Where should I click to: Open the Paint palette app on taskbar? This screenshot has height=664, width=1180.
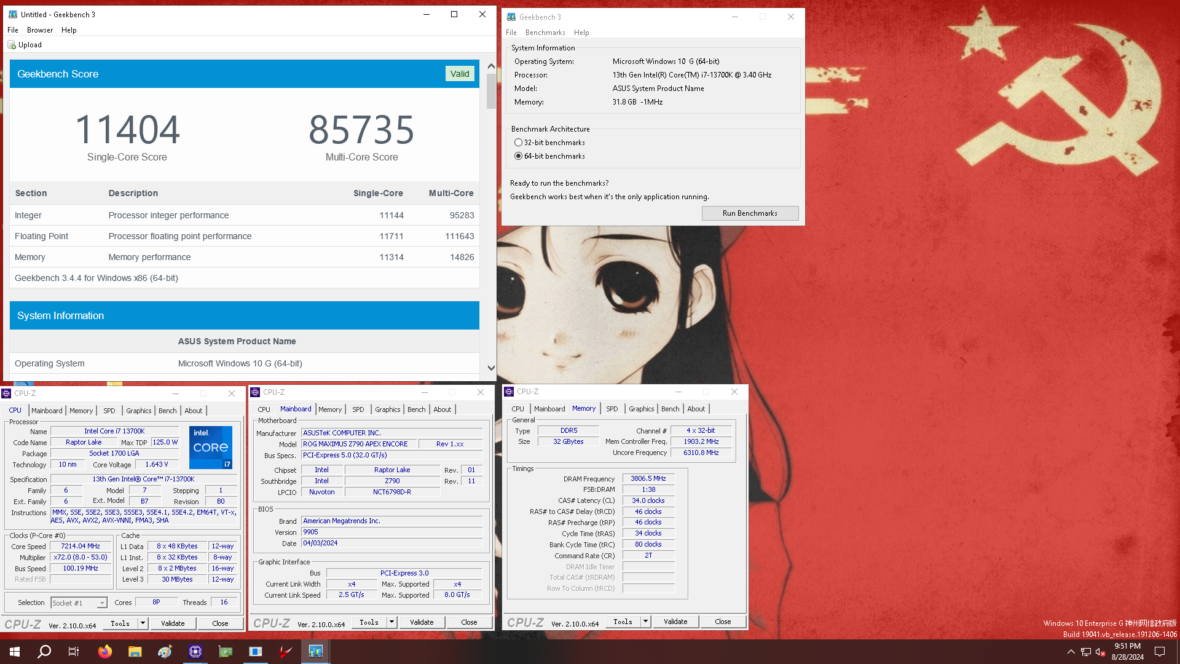(x=165, y=652)
